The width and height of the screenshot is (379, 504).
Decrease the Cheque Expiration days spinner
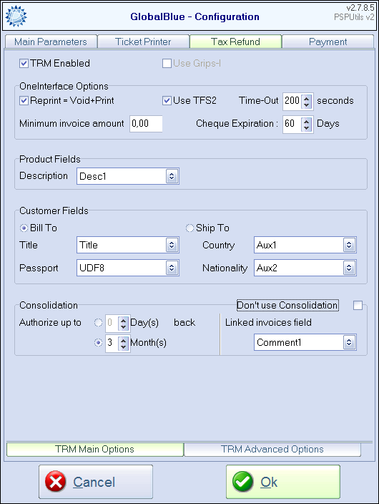(x=307, y=127)
